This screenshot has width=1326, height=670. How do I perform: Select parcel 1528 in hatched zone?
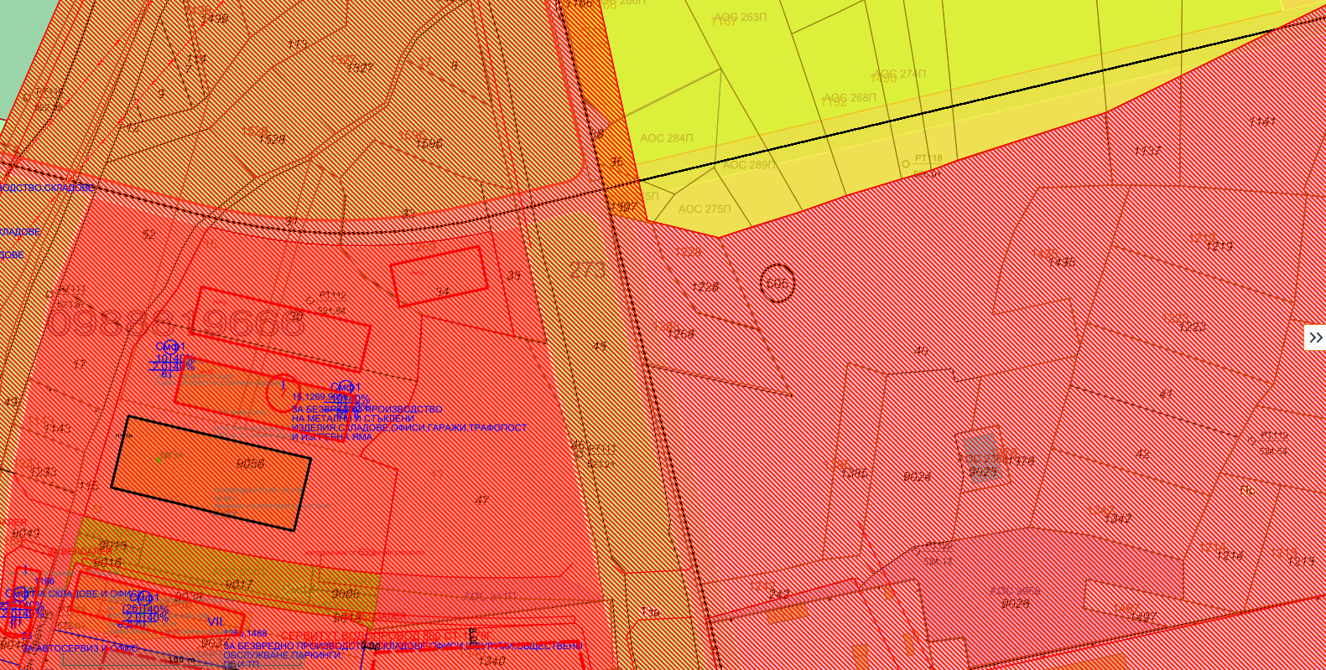pos(271,139)
